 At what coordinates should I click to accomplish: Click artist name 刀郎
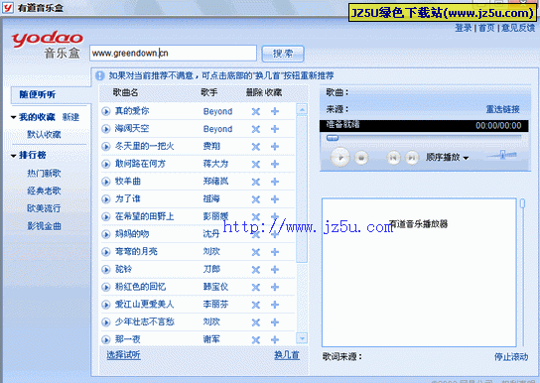coord(211,269)
